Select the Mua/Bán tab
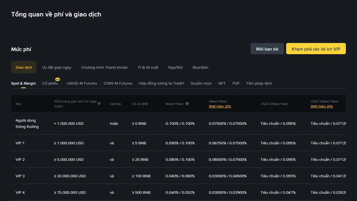The image size is (357, 201). coord(201,67)
